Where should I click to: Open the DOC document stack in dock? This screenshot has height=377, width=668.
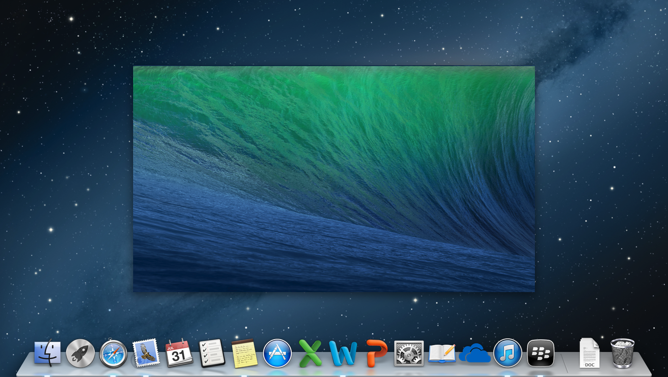[x=589, y=353]
